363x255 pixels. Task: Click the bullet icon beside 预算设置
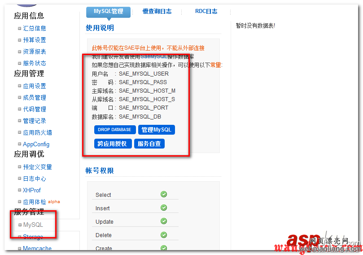pos(20,40)
